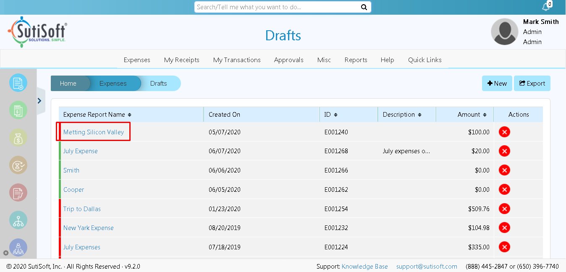Open the money bag advances icon
The width and height of the screenshot is (566, 272).
pyautogui.click(x=18, y=137)
